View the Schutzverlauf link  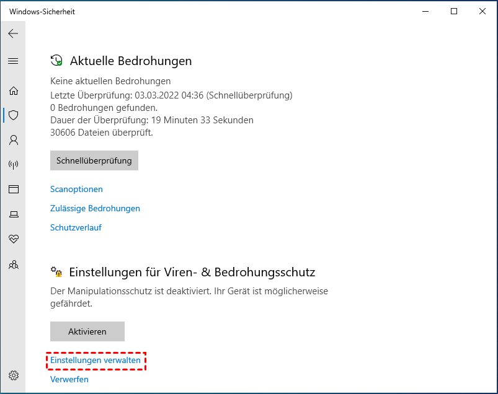(x=76, y=227)
